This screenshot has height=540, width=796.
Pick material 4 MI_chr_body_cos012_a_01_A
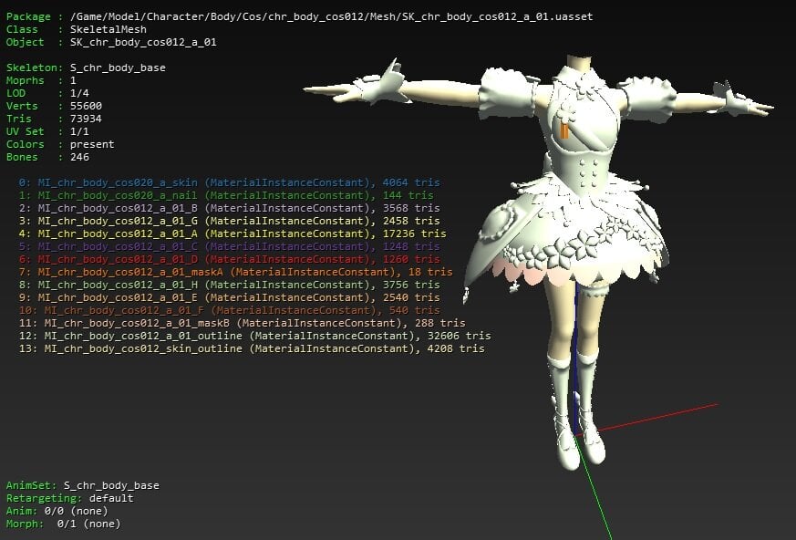point(233,234)
